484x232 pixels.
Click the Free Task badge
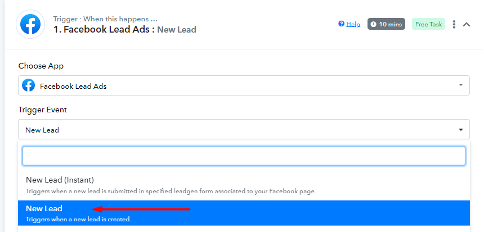[428, 24]
